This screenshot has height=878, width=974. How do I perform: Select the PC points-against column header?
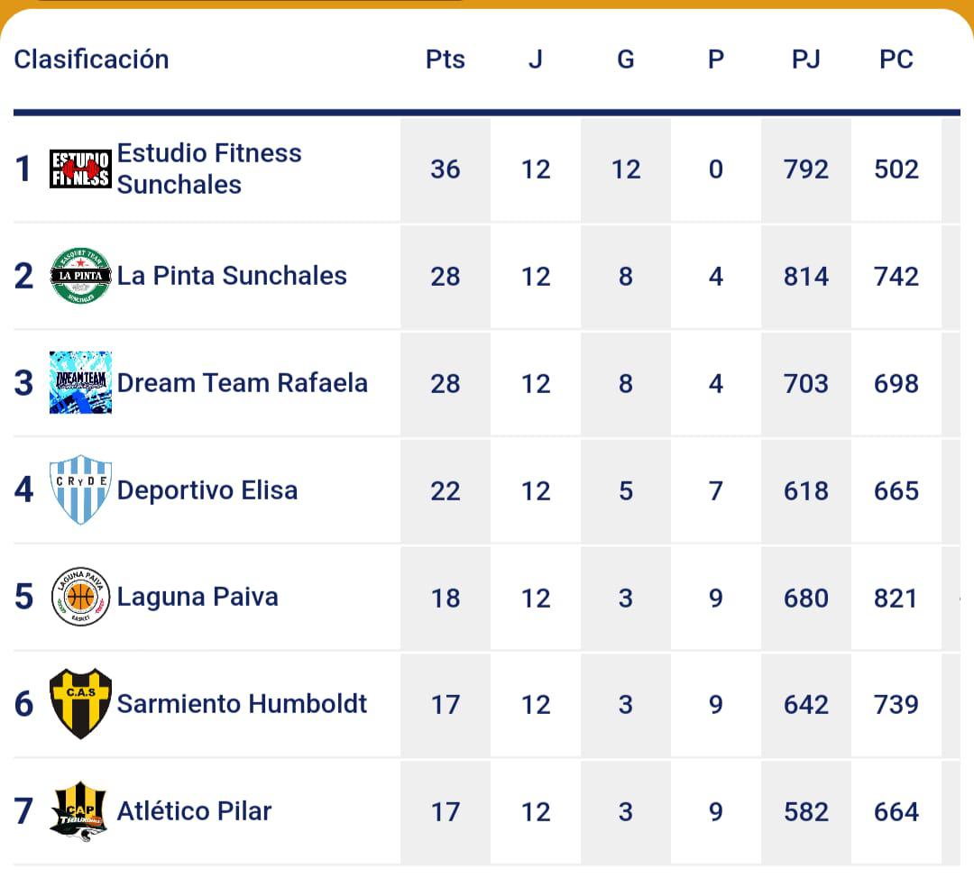click(896, 59)
